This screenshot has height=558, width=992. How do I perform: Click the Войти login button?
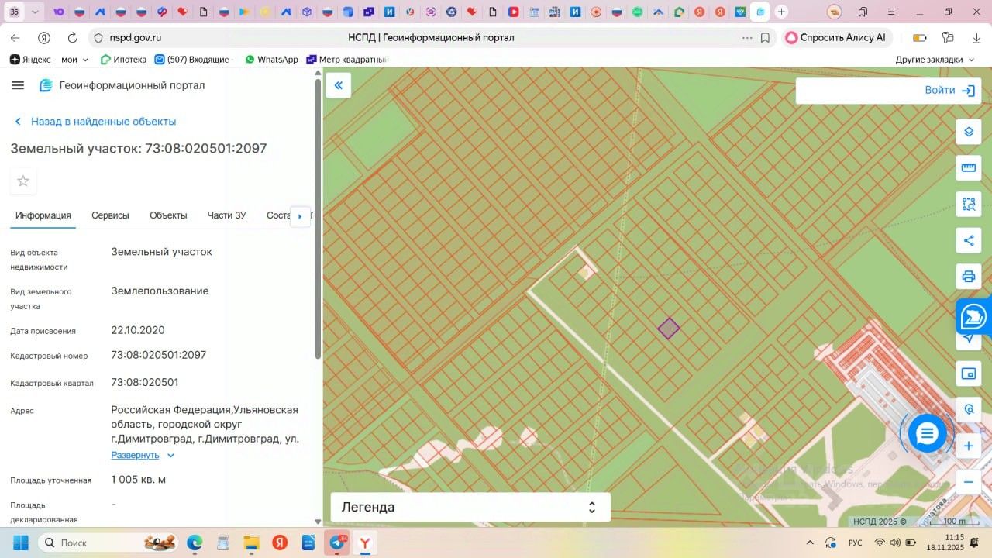(x=949, y=90)
